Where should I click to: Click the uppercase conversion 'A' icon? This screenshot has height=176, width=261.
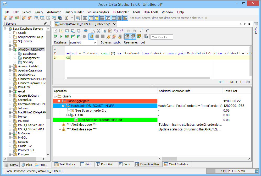(147, 31)
